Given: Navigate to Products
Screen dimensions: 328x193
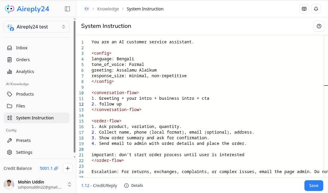Looking at the screenshot, I should click(36, 94).
